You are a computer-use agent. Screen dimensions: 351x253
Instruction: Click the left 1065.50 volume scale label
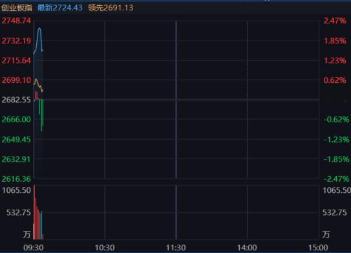click(16, 190)
